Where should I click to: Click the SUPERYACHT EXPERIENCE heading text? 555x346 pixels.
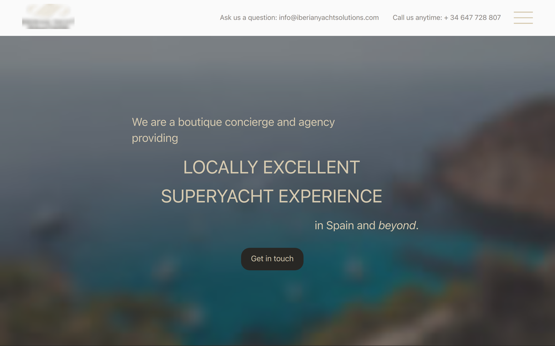point(271,197)
